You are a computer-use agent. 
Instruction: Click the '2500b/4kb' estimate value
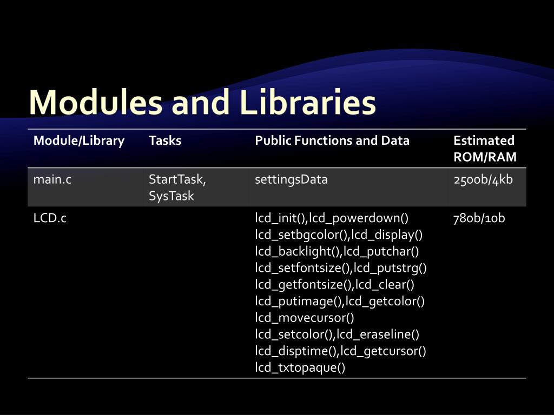point(483,179)
